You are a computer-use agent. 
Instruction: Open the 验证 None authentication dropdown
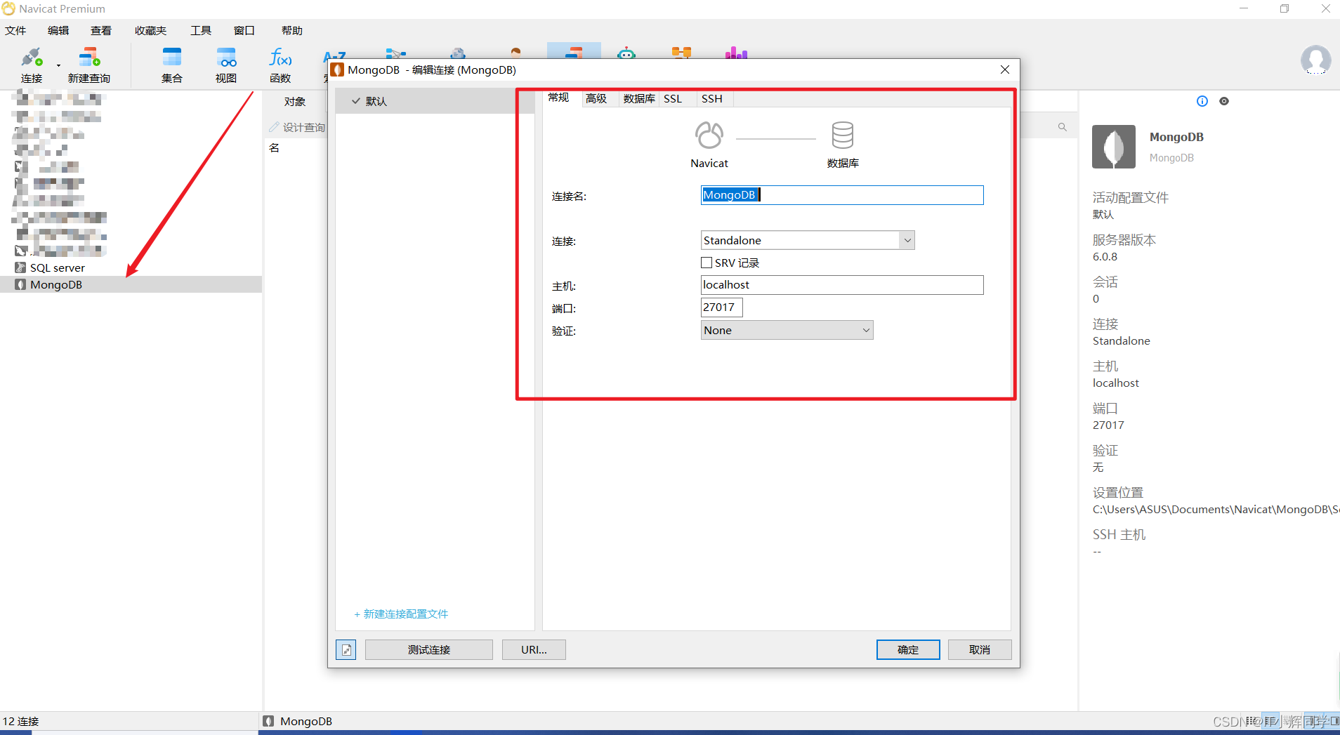coord(787,330)
